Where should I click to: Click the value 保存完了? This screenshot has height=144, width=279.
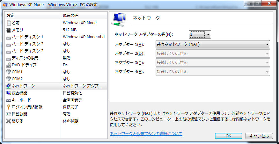(70, 107)
